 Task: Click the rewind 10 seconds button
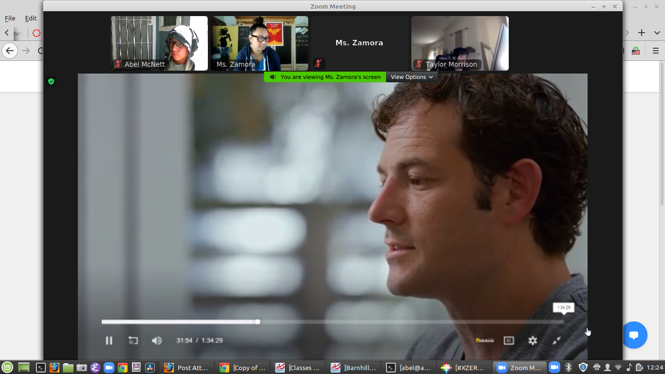133,340
